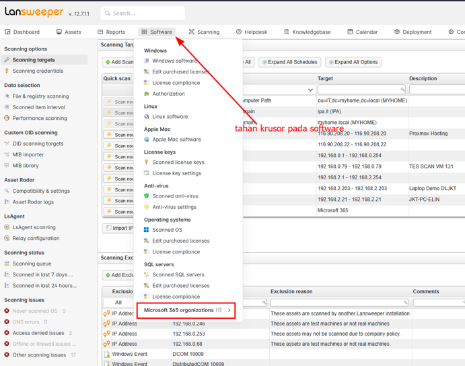465x366 pixels.
Task: Click the Scanned SQL servers icon
Action: click(x=146, y=275)
